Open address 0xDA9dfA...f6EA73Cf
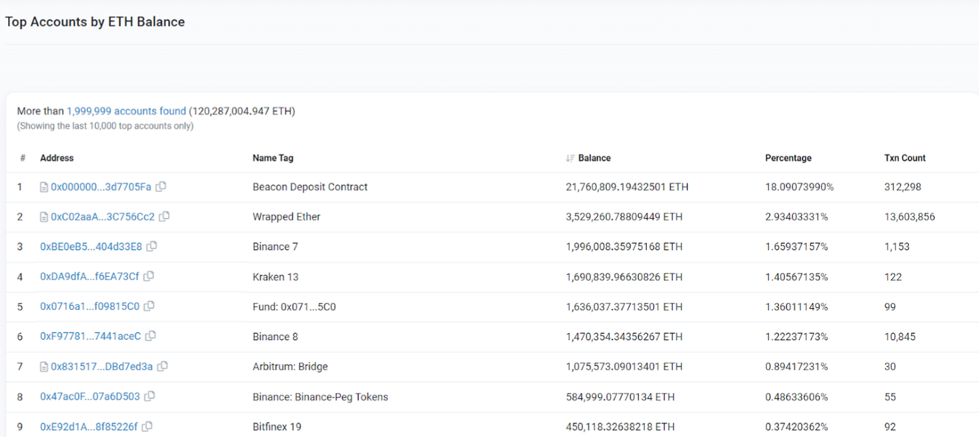Screen dimensions: 979x437 pyautogui.click(x=89, y=276)
